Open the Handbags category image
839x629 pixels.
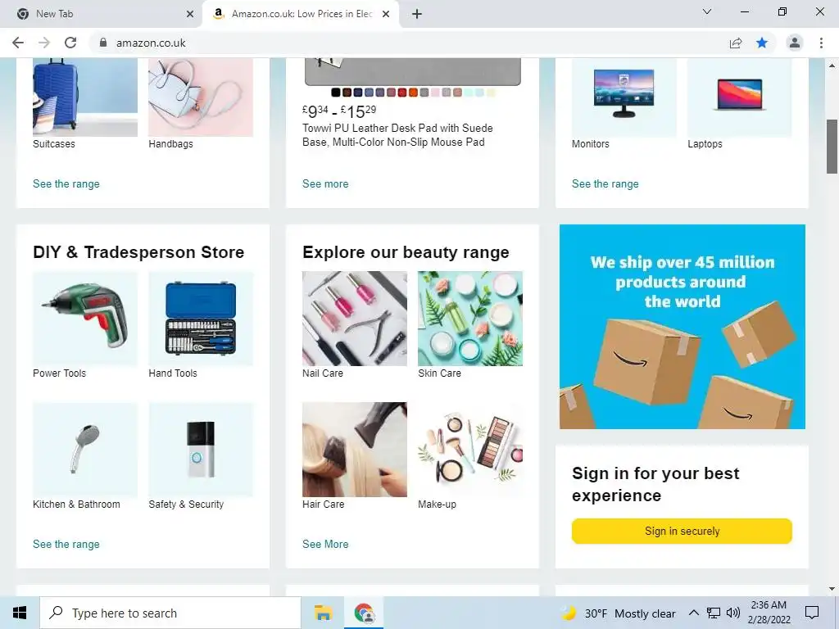pyautogui.click(x=201, y=97)
